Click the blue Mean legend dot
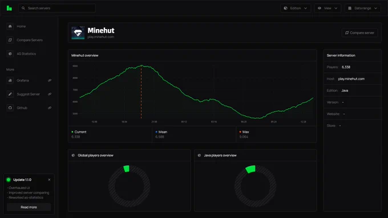This screenshot has width=388, height=218. (x=156, y=132)
